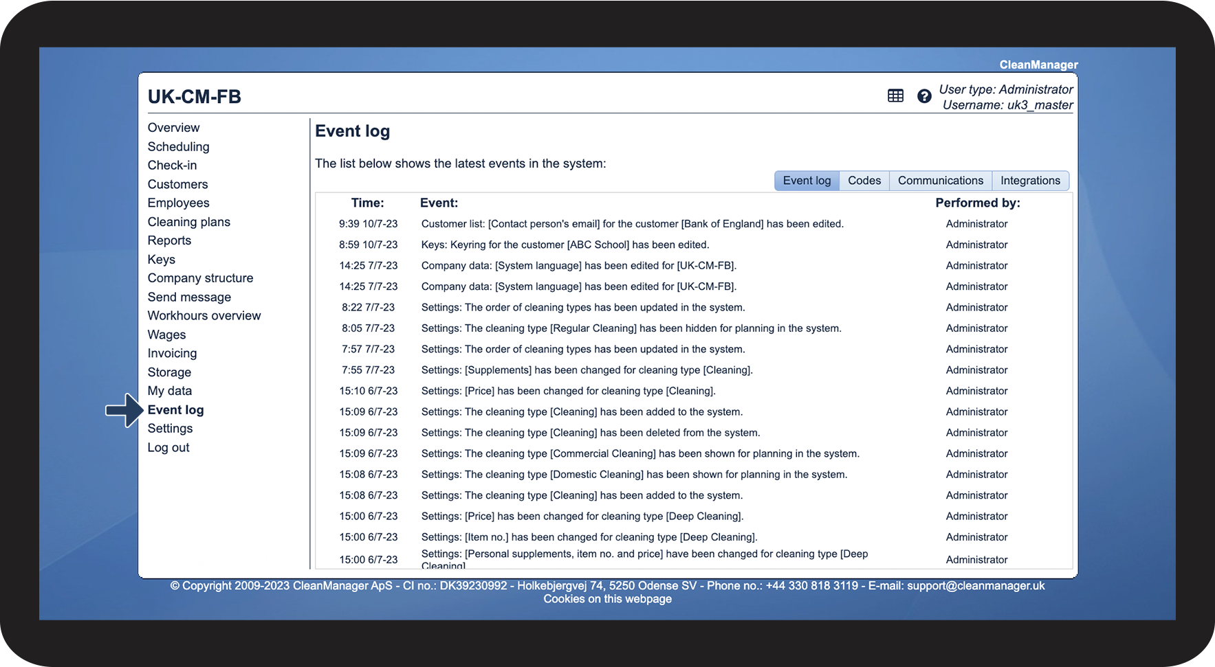1215x667 pixels.
Task: Click Username: uk3_master text
Action: (1007, 105)
